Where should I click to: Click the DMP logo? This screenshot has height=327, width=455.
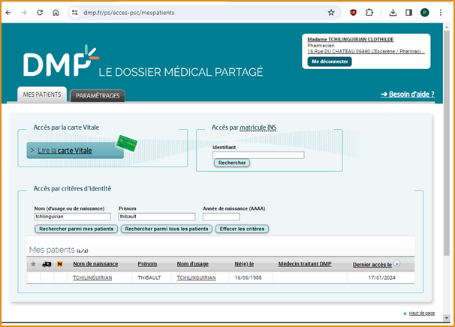pos(60,62)
